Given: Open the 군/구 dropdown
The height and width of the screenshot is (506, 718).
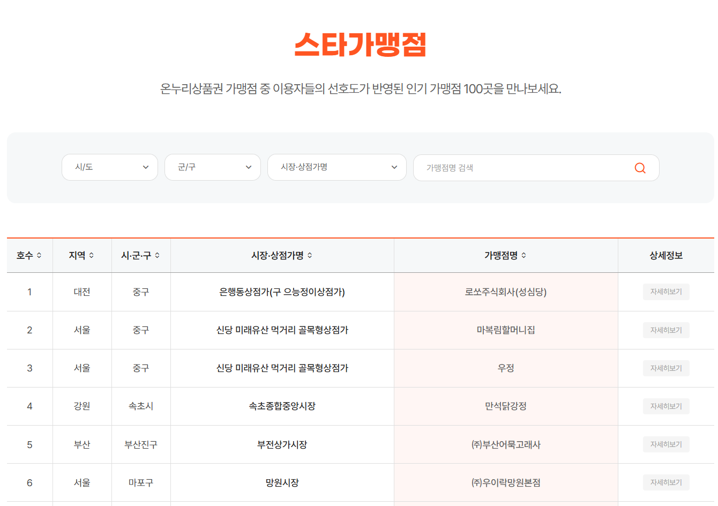Looking at the screenshot, I should (x=212, y=167).
